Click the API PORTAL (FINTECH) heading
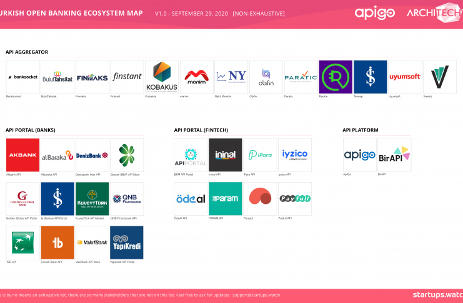 (x=201, y=130)
